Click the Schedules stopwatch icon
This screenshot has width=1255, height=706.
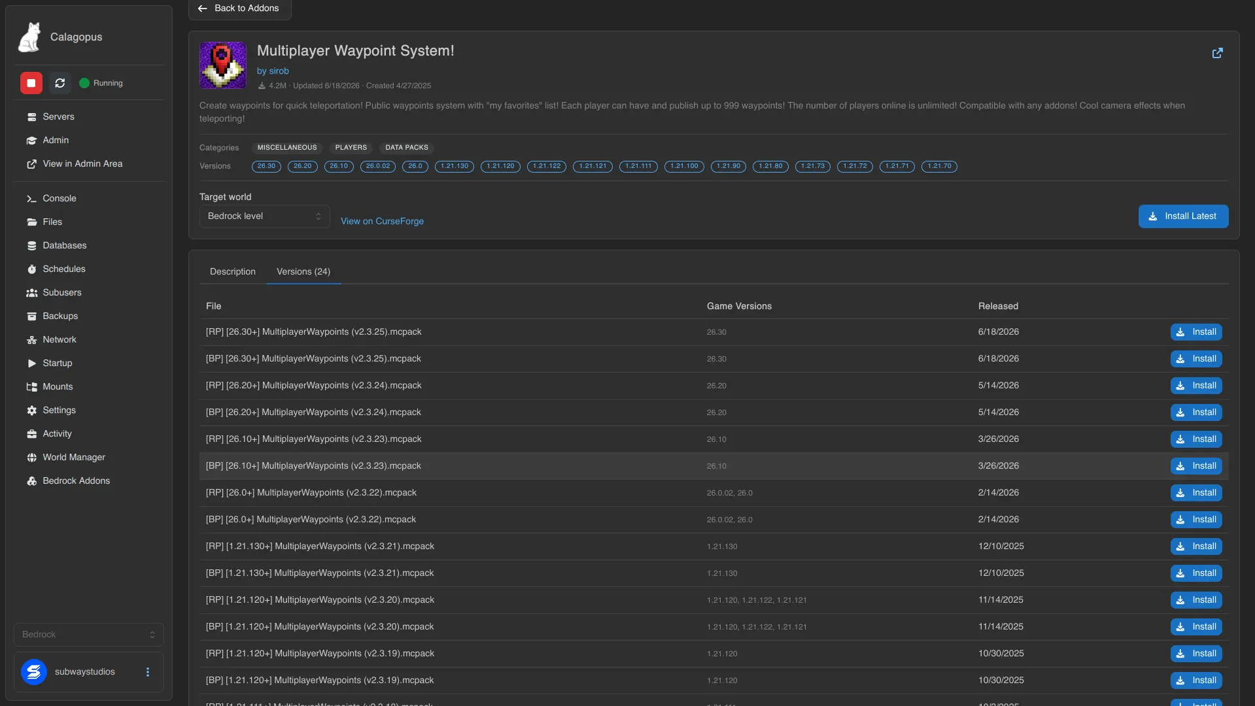31,269
